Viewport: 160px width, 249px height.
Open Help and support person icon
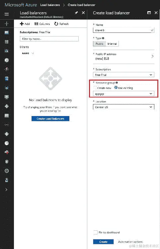tap(7, 180)
